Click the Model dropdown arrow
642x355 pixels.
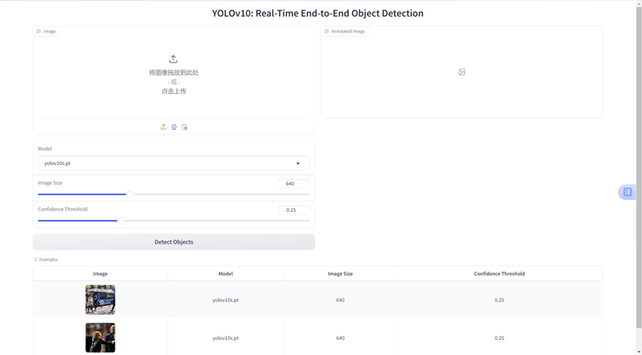pos(298,163)
